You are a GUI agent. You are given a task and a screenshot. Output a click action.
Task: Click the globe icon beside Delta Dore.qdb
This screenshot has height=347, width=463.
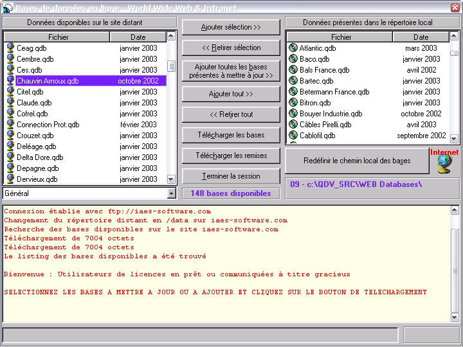10,157
